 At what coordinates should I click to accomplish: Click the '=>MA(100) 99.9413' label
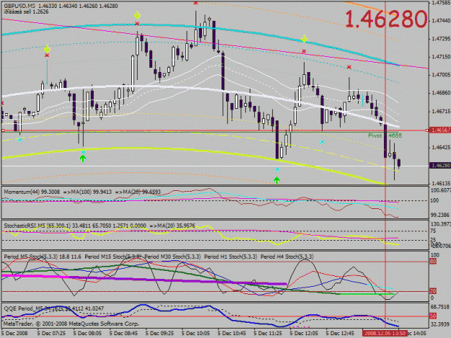click(87, 192)
